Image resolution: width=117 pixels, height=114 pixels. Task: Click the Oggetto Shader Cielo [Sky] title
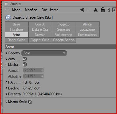tap(33, 17)
